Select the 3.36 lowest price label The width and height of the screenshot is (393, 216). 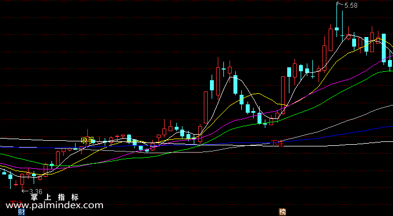click(36, 192)
